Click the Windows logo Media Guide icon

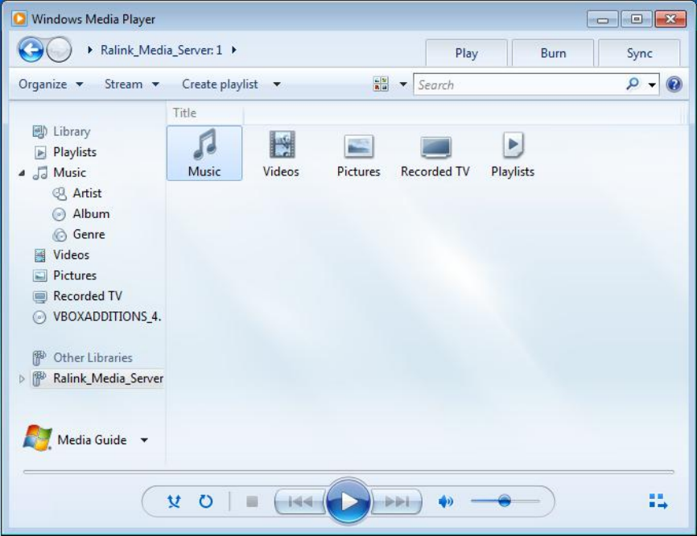pos(37,439)
